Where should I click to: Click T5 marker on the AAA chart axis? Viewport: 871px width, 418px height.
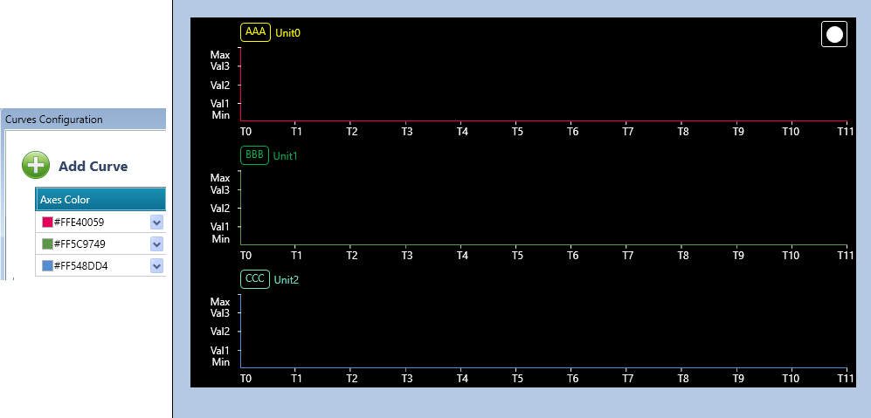[x=517, y=132]
